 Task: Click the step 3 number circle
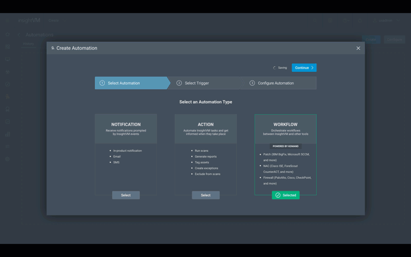pyautogui.click(x=252, y=83)
